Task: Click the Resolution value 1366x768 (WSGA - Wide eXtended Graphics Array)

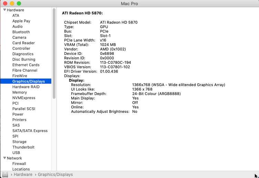Action: coord(179,85)
